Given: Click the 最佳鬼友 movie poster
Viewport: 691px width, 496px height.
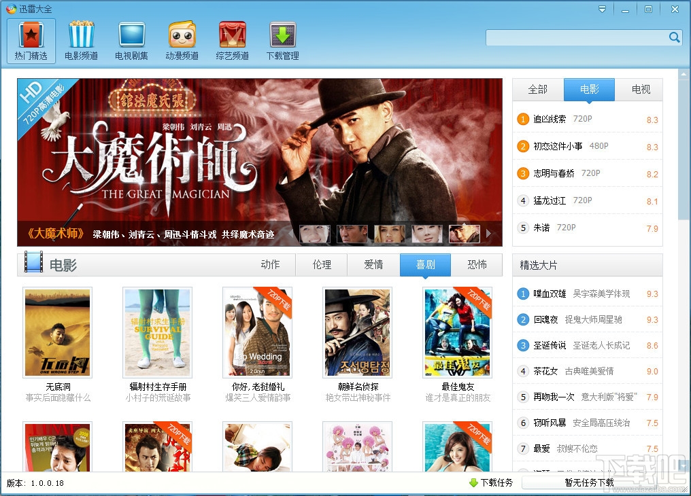Looking at the screenshot, I should [458, 332].
